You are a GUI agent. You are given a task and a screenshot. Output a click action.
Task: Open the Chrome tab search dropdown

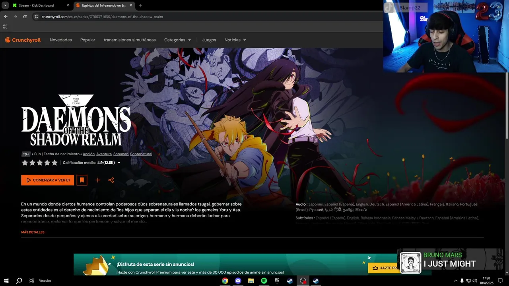pyautogui.click(x=5, y=6)
